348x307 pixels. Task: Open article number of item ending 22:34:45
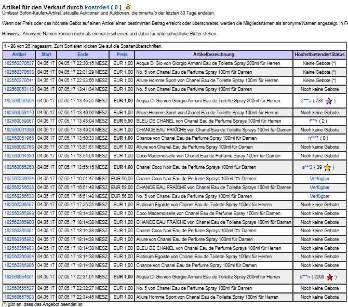19,297
